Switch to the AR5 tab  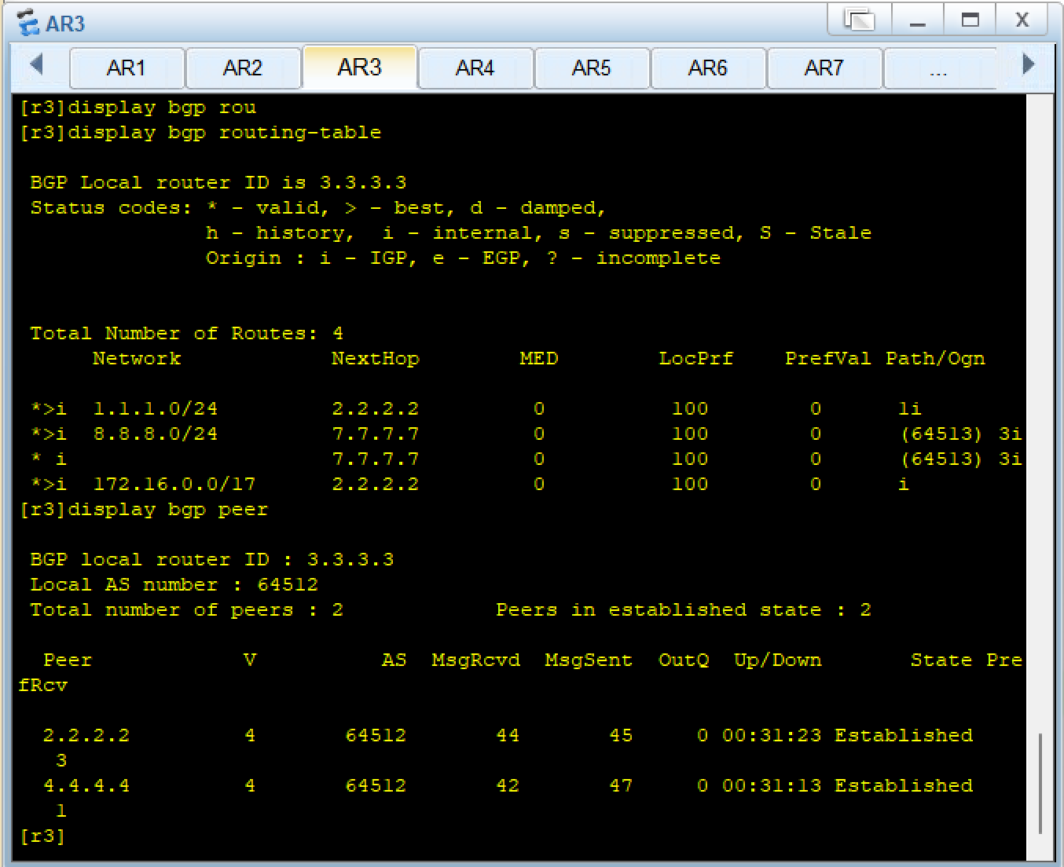coord(592,68)
